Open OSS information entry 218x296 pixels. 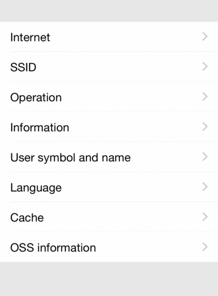point(109,247)
